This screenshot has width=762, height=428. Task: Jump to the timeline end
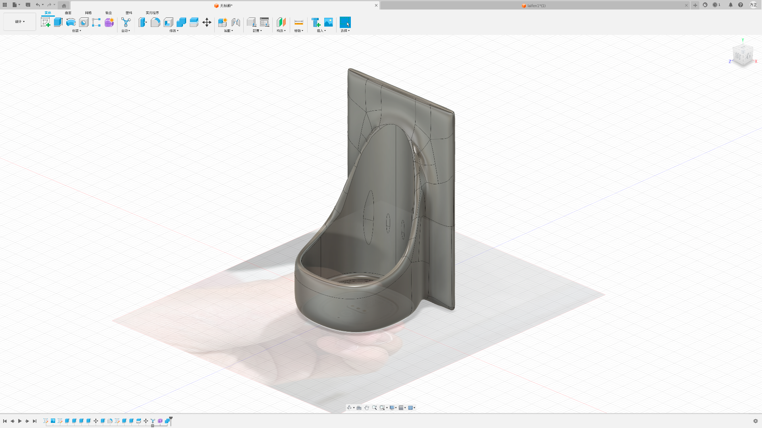tap(35, 421)
